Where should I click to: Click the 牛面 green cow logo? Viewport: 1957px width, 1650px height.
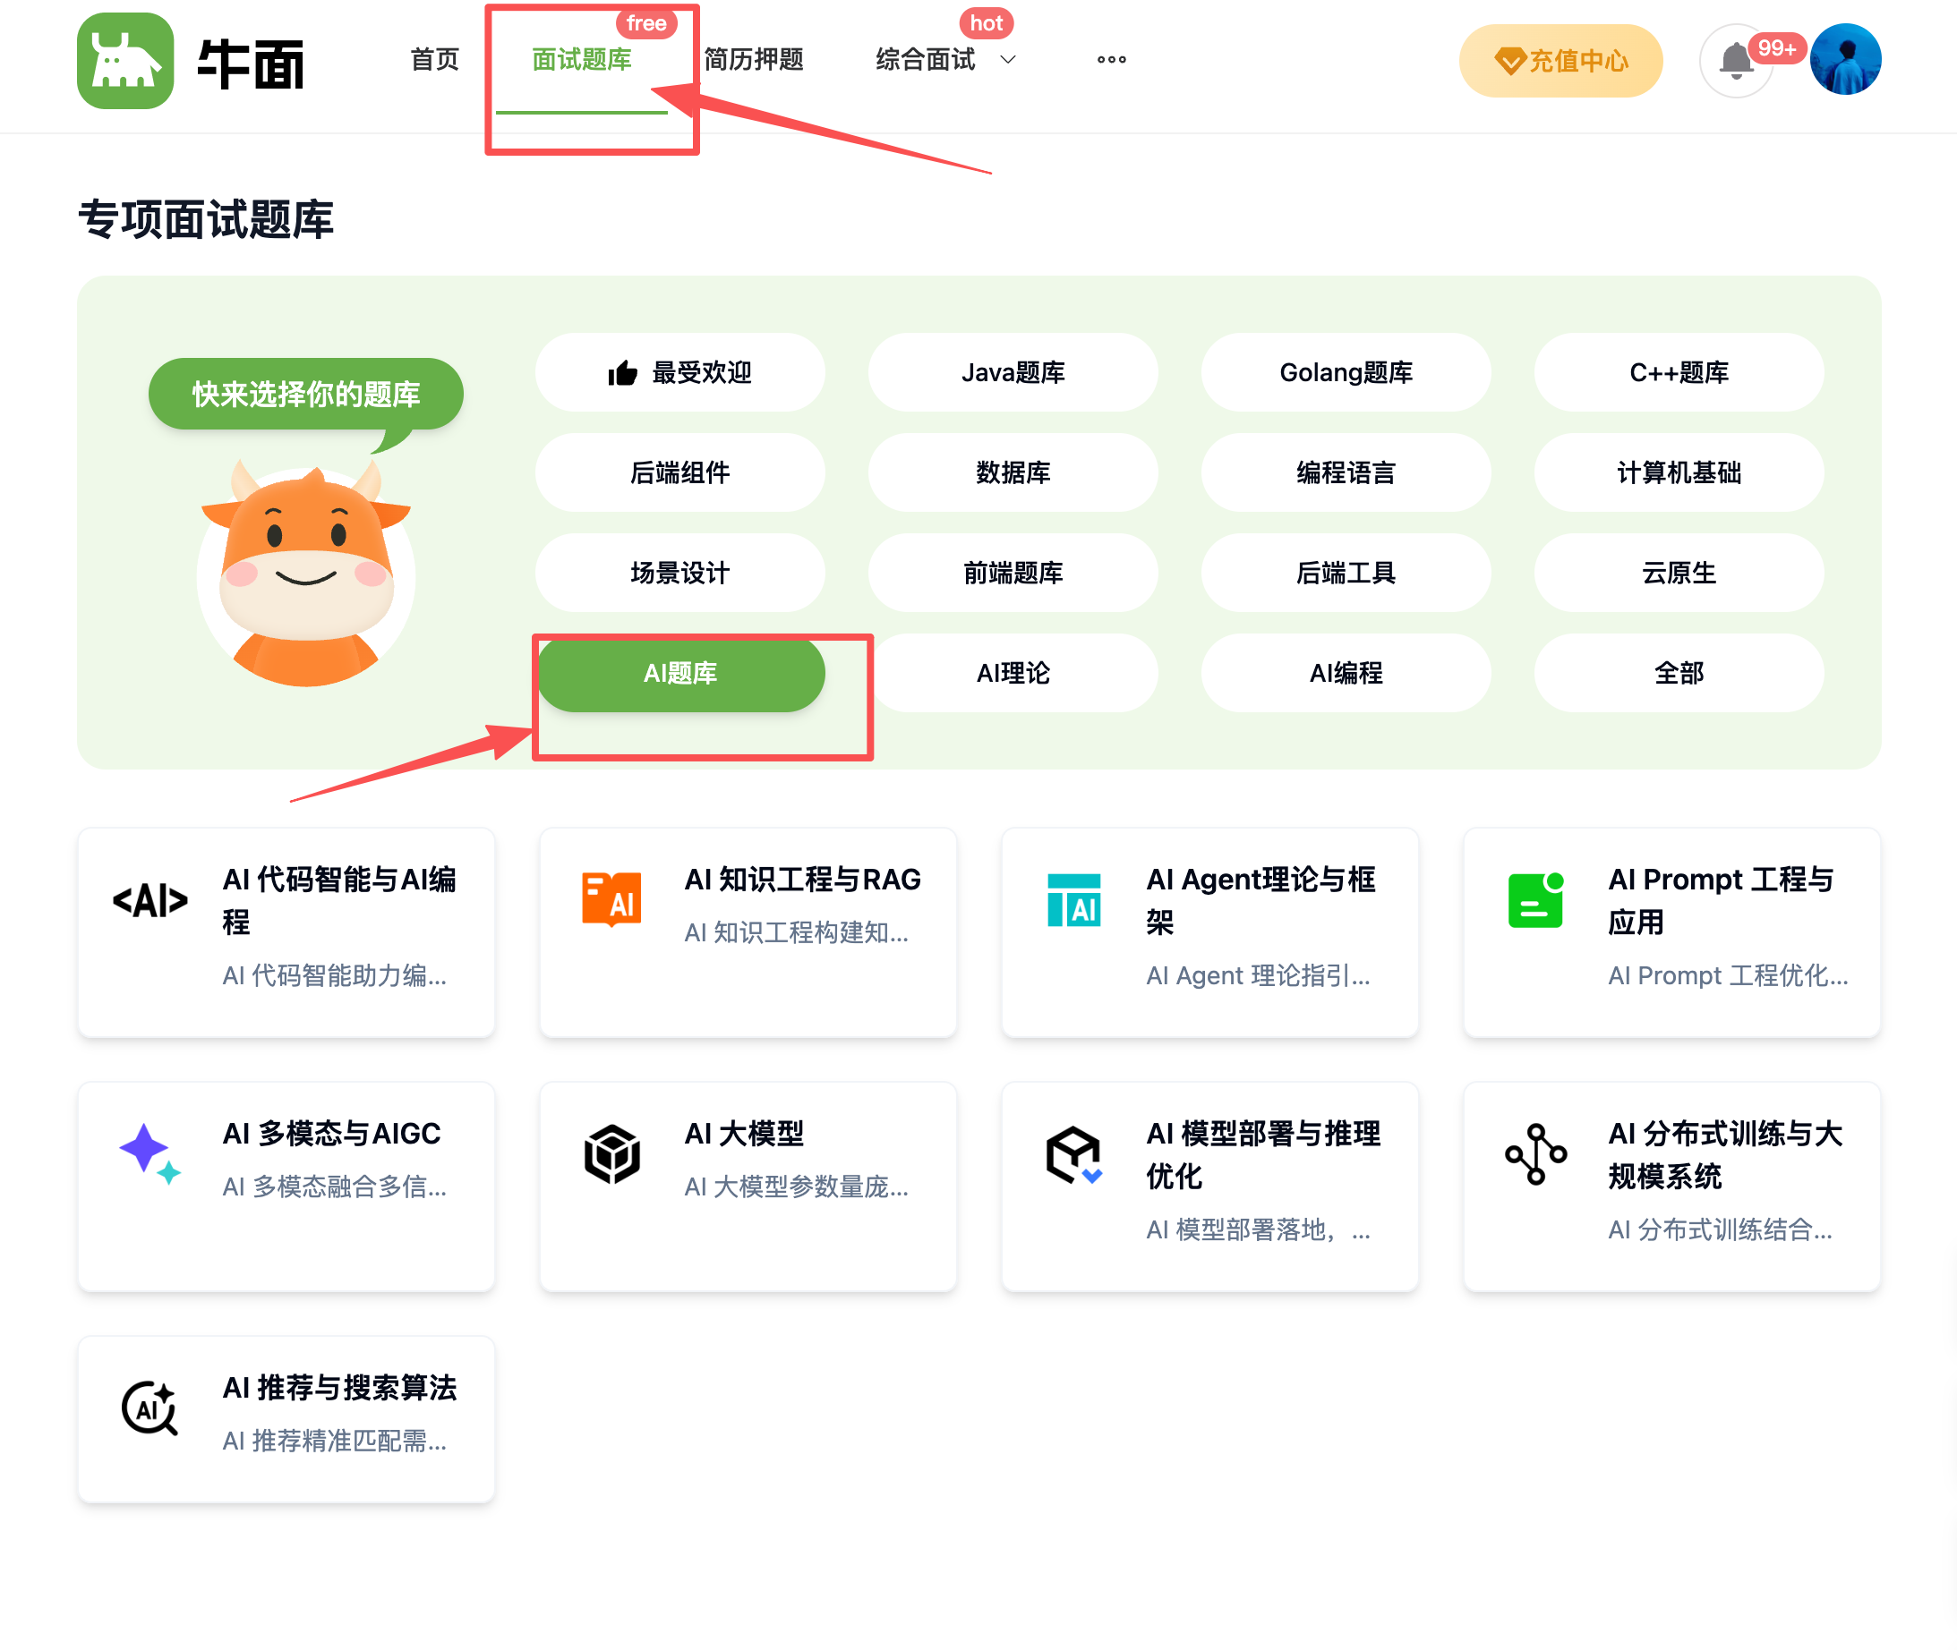point(125,62)
